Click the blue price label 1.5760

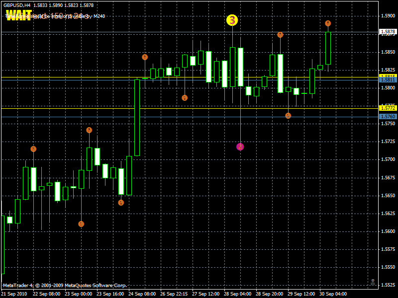(x=388, y=117)
